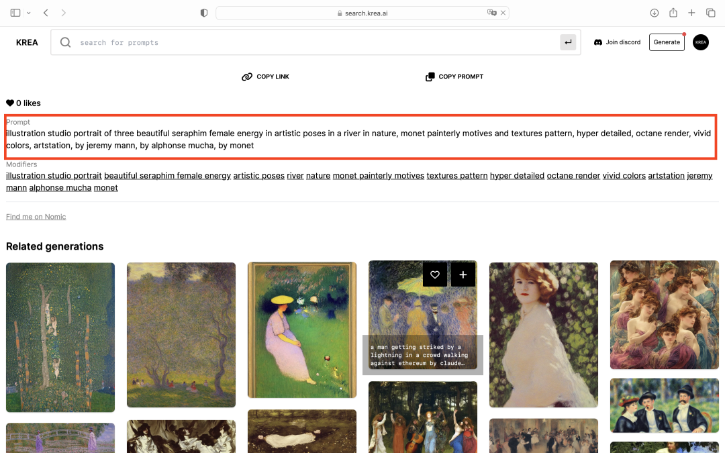Image resolution: width=725 pixels, height=453 pixels.
Task: Click Join discord link
Action: tap(617, 42)
